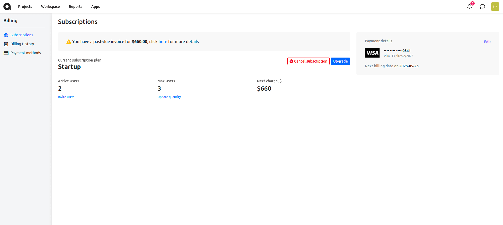Edit the payment details
The height and width of the screenshot is (225, 503).
pyautogui.click(x=488, y=42)
